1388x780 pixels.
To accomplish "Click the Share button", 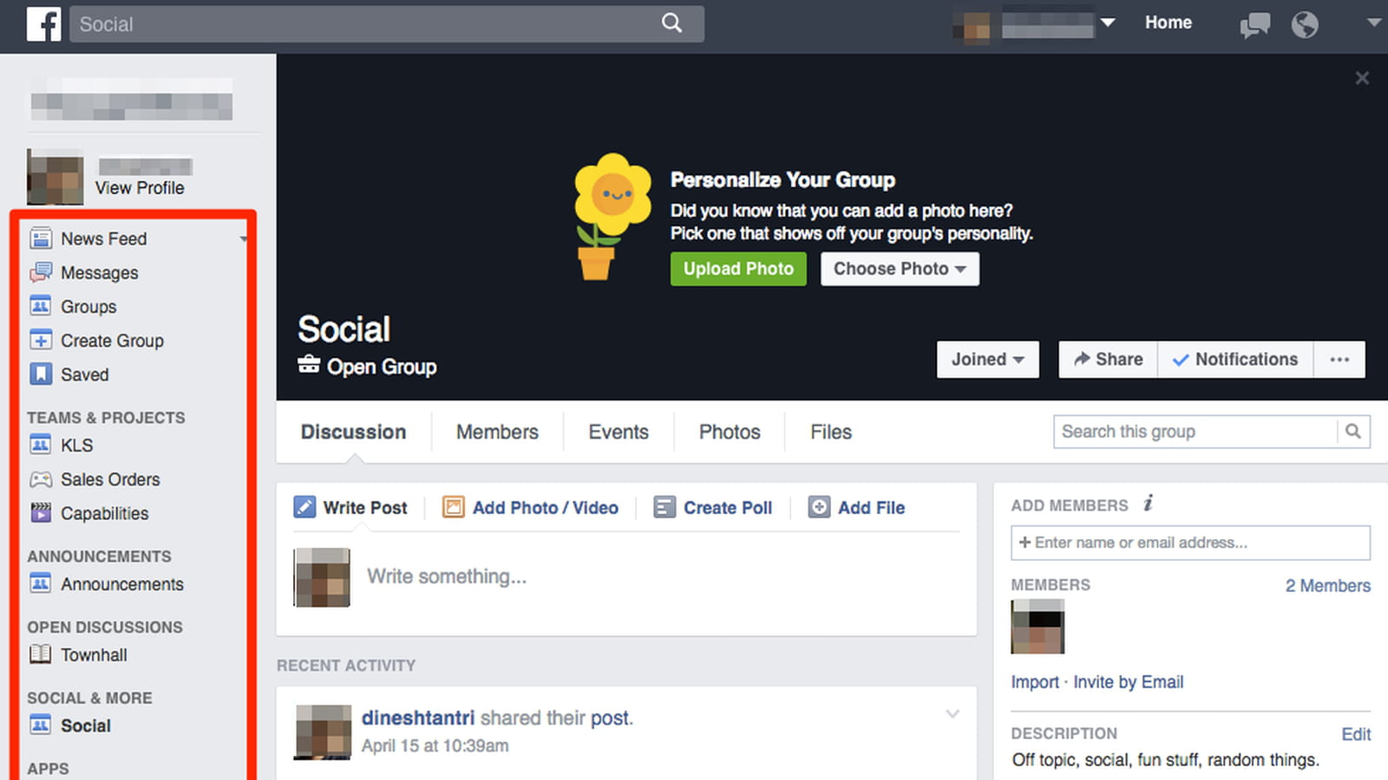I will [x=1108, y=360].
